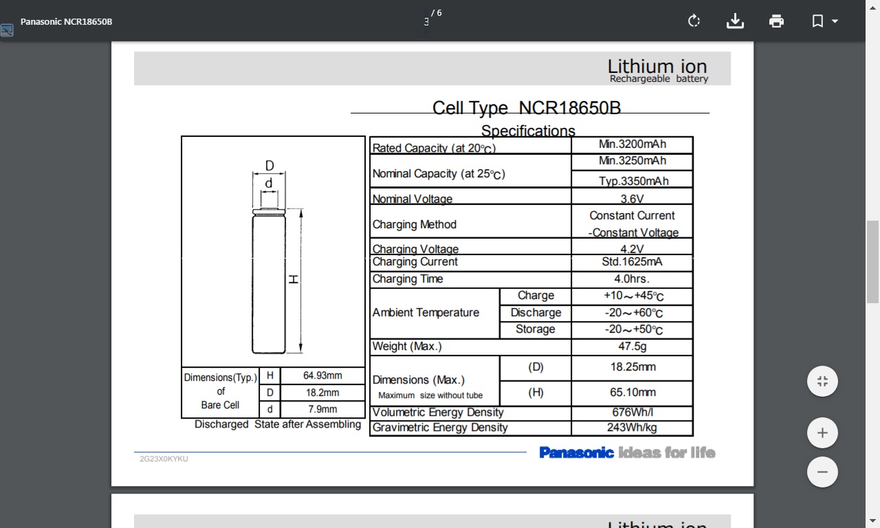The image size is (880, 528).
Task: Click the 64.93mm height dimension value
Action: [x=322, y=375]
